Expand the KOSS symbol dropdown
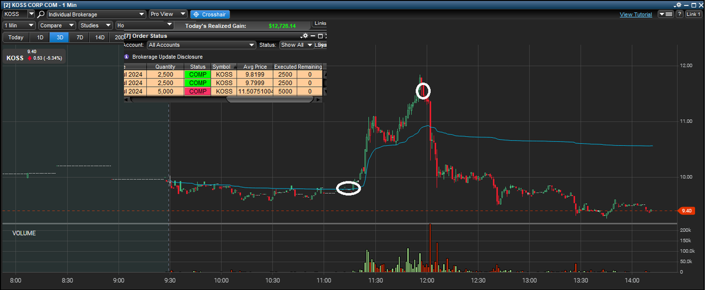705x290 pixels. click(x=32, y=14)
